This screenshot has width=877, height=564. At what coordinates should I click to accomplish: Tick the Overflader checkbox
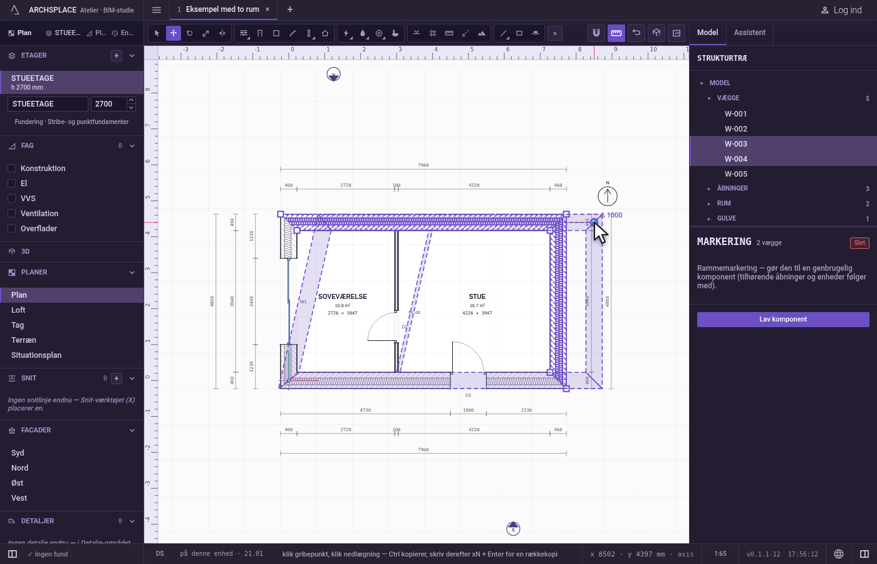coord(11,228)
